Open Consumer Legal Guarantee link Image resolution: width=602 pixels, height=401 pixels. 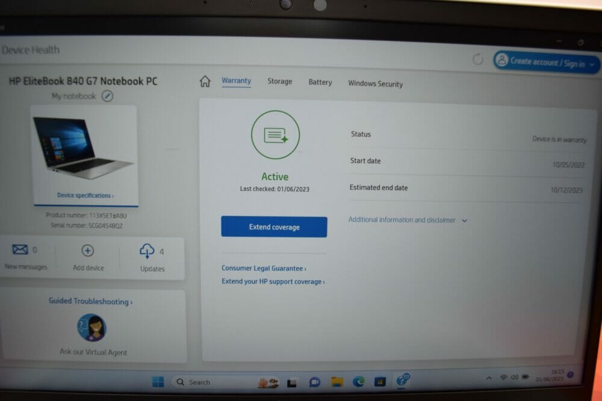(264, 268)
